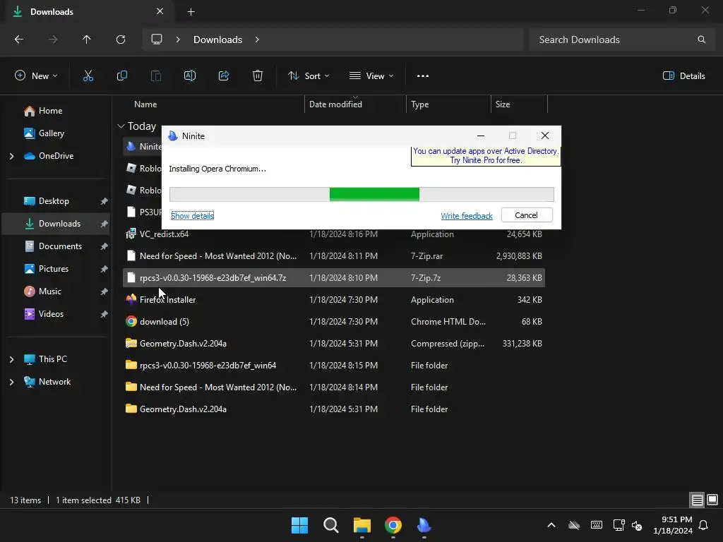Select the Firefox Installer file
The height and width of the screenshot is (542, 723).
pos(334,299)
